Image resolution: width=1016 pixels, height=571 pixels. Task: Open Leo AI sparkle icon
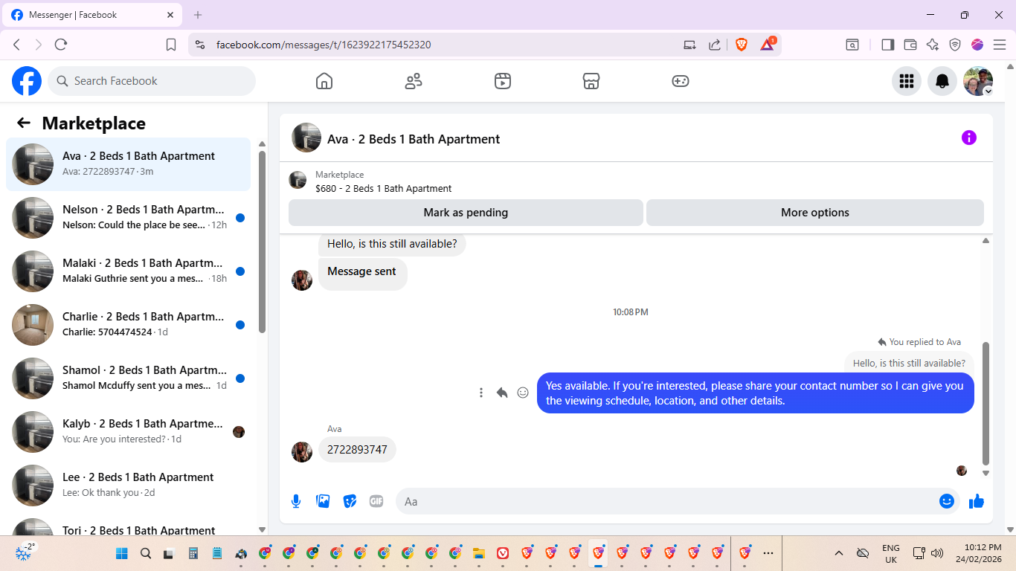tap(933, 45)
